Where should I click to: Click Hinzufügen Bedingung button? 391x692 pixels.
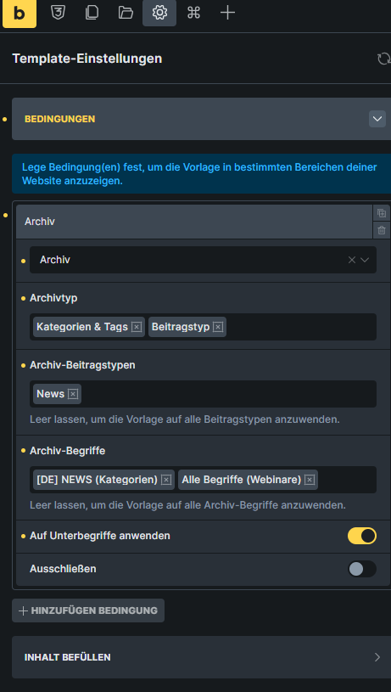(x=88, y=610)
